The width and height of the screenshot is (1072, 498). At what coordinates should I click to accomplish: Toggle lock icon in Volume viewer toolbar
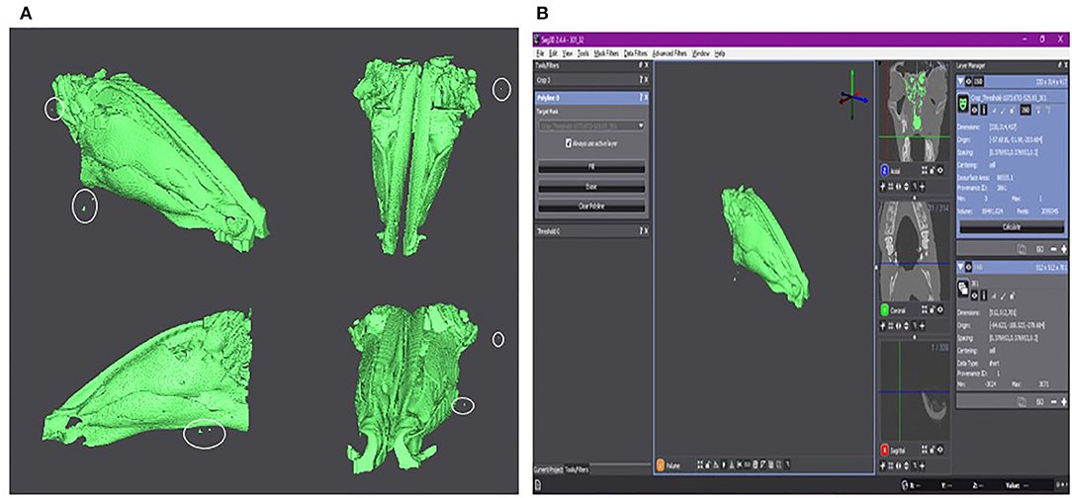pos(708,465)
